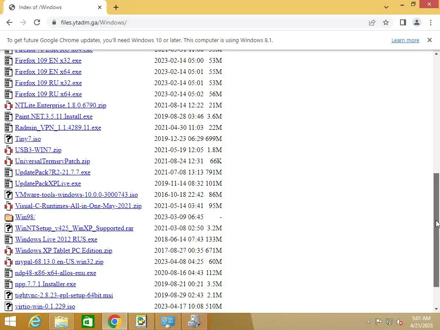Launch Internet Explorer from taskbar

pos(35,321)
